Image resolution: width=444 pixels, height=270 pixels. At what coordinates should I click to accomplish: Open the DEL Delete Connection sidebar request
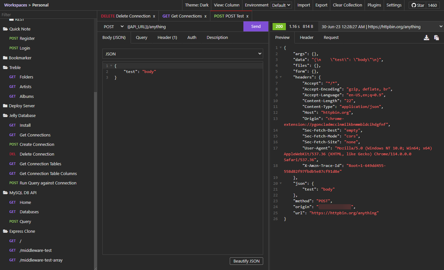32,154
